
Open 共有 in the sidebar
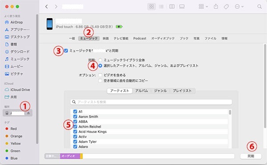(11, 97)
